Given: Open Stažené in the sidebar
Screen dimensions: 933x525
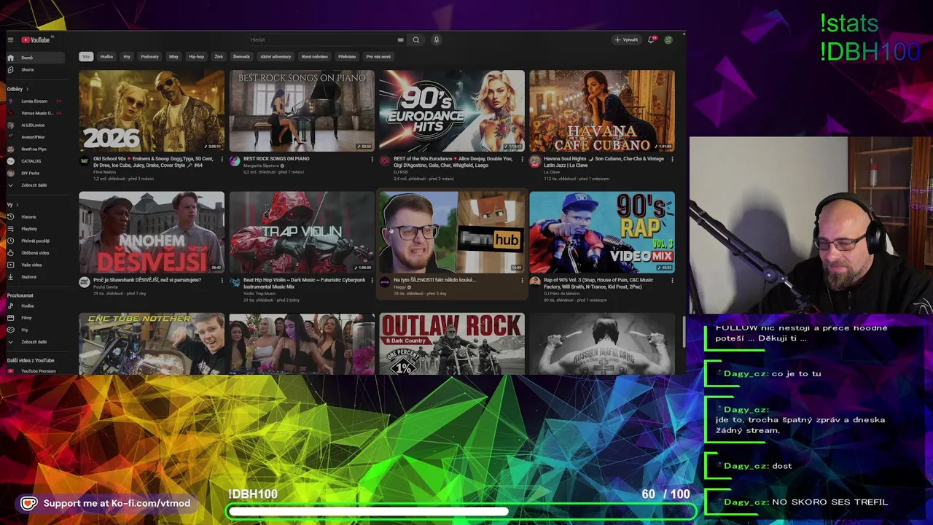Looking at the screenshot, I should pos(36,277).
